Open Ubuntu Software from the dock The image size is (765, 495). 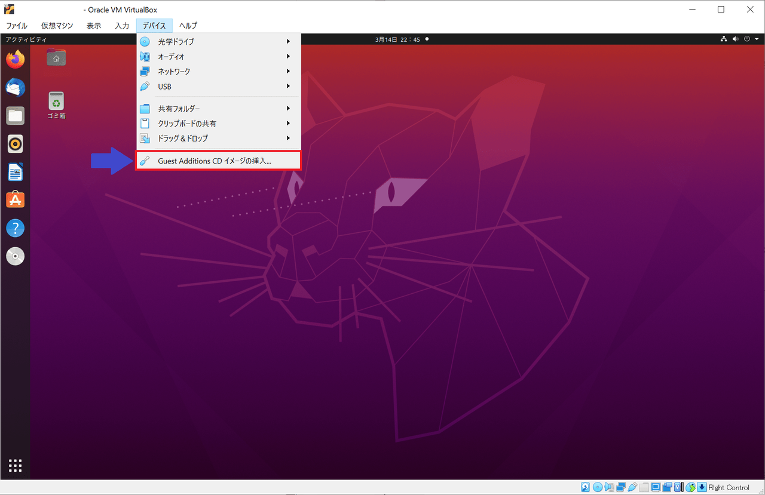[x=15, y=200]
